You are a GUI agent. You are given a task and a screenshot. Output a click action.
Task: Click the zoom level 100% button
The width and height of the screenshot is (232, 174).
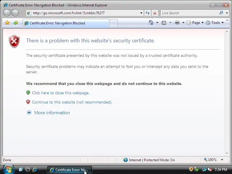210,160
